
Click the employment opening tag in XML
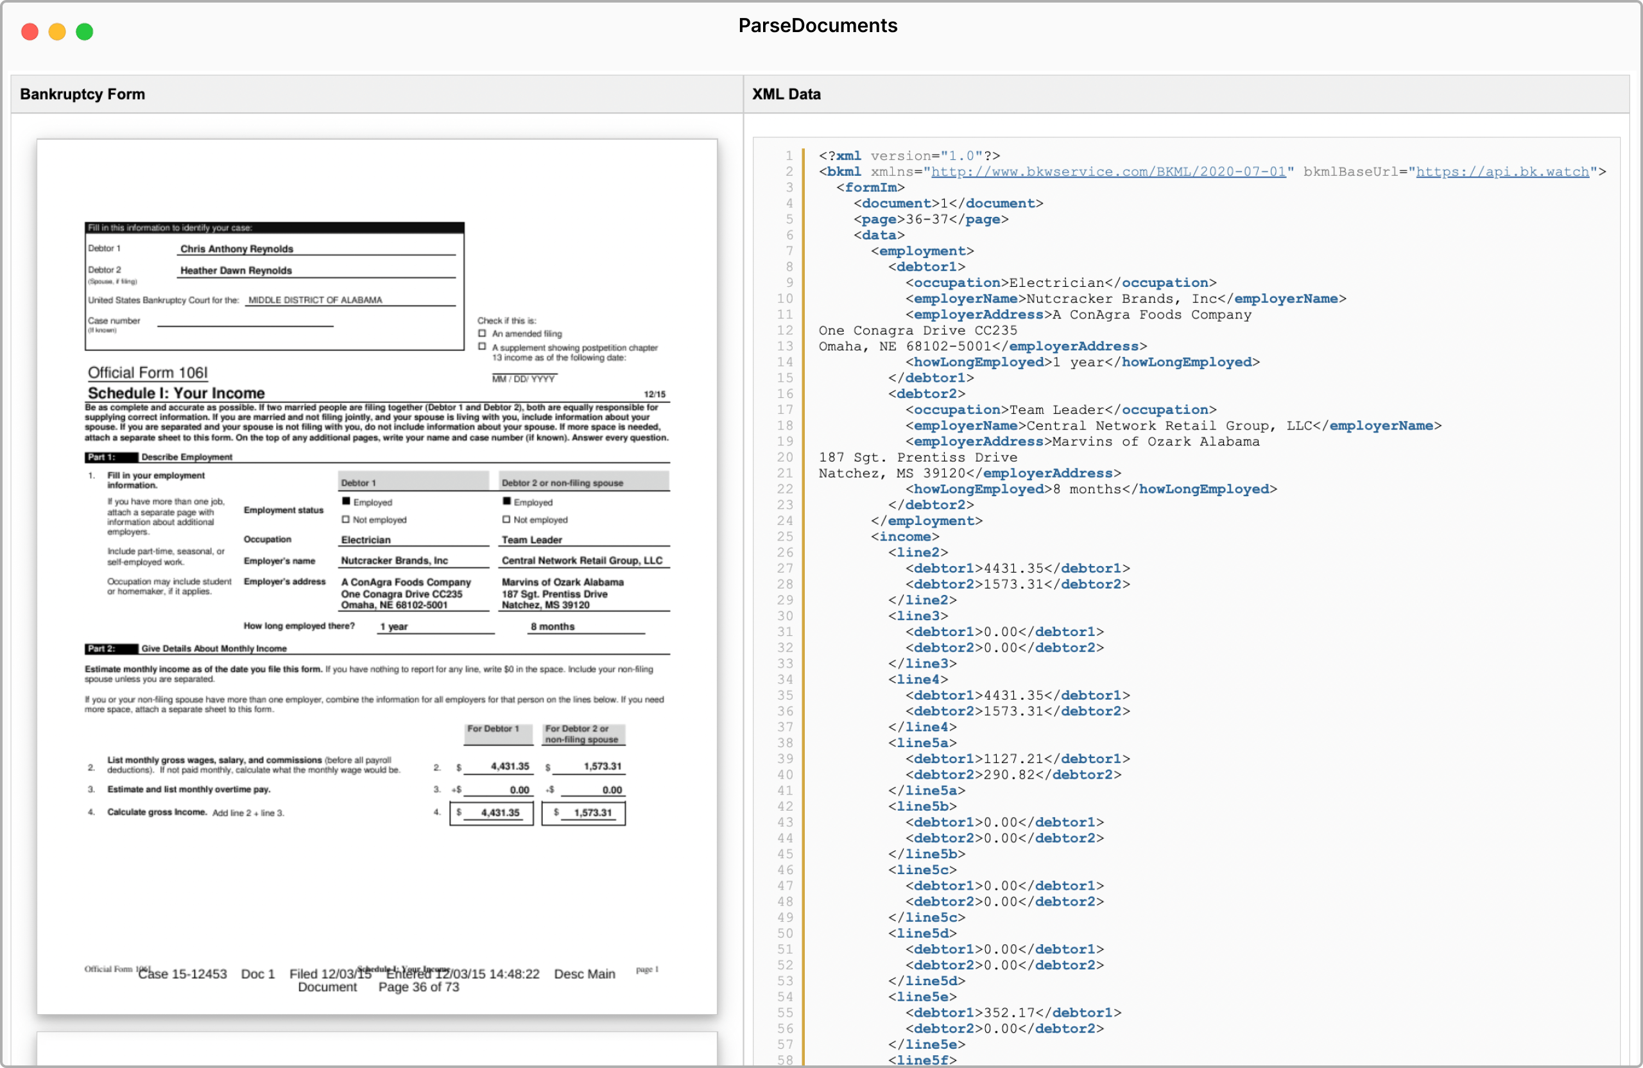(x=922, y=252)
